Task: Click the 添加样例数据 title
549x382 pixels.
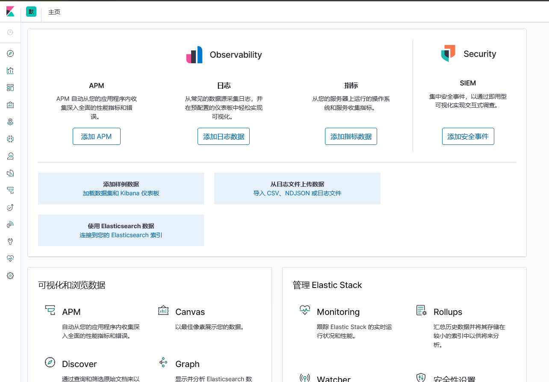Action: pyautogui.click(x=121, y=184)
